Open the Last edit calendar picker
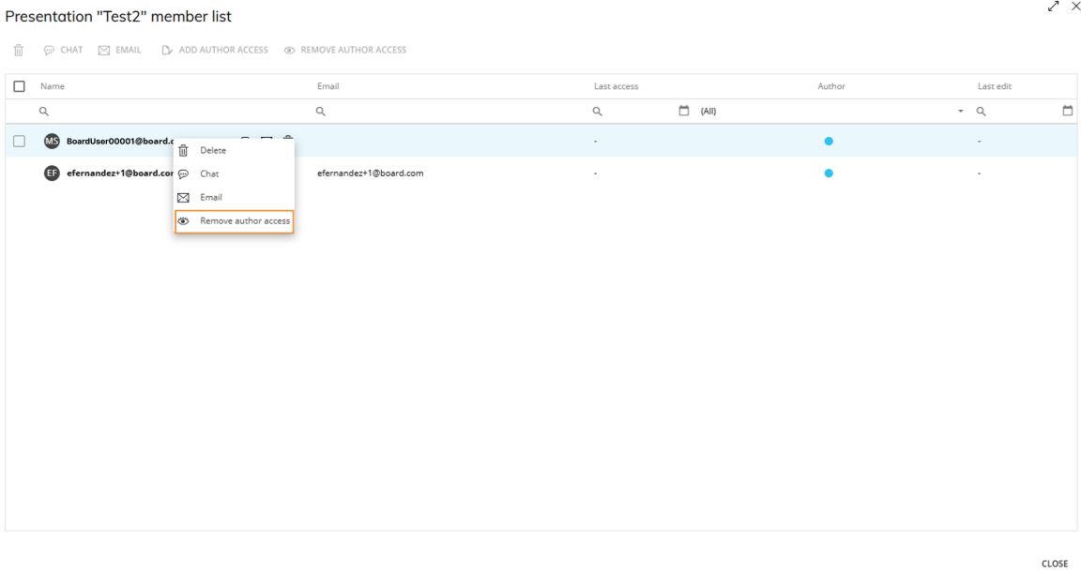 click(x=1067, y=111)
